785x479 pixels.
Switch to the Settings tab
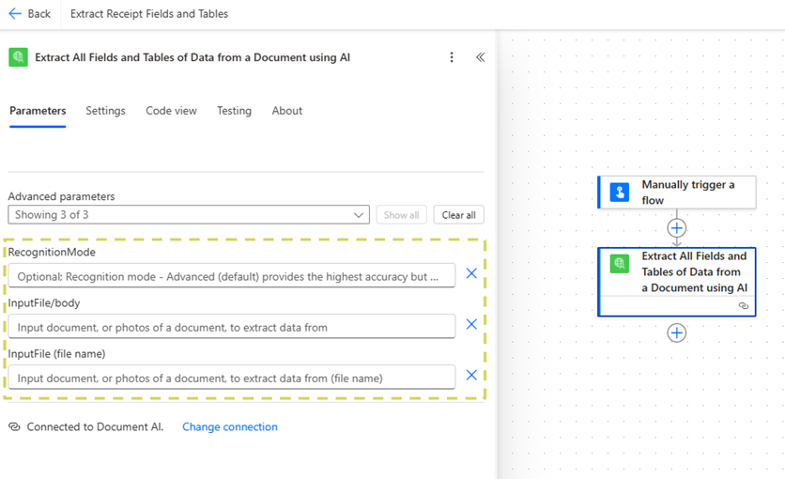[x=105, y=111]
